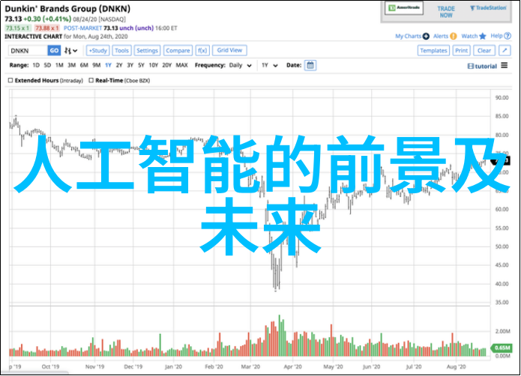Open My Charts
The height and width of the screenshot is (376, 521).
(408, 36)
